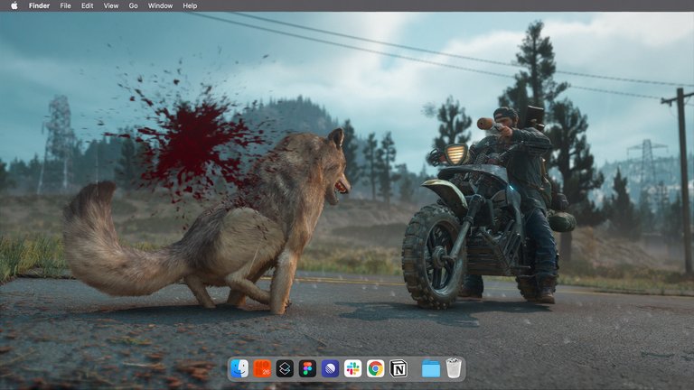Open the black stacked-layers app icon

(x=285, y=368)
